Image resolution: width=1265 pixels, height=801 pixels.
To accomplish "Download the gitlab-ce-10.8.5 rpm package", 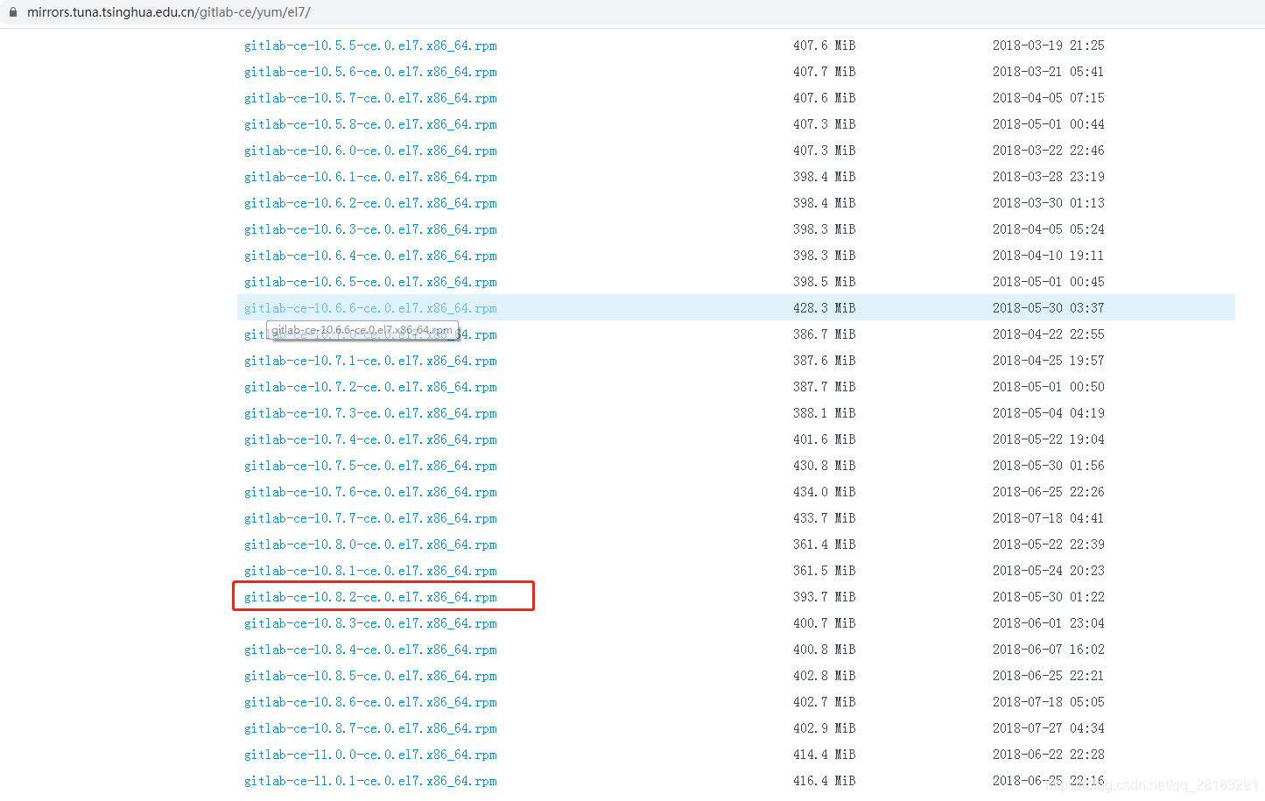I will pos(370,676).
